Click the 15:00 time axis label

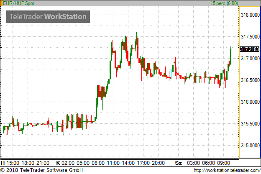click(x=13, y=163)
